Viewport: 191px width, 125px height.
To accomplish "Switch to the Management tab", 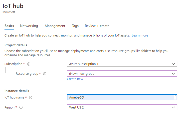I will pos(55,26).
